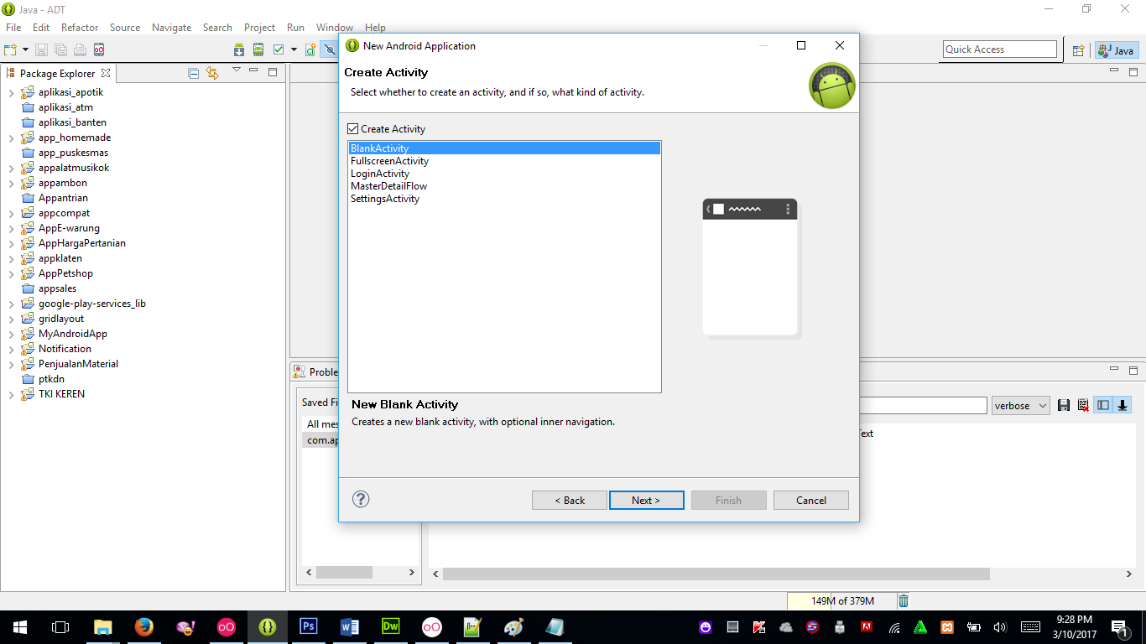
Task: Click the volume speaker tray icon
Action: (x=999, y=627)
